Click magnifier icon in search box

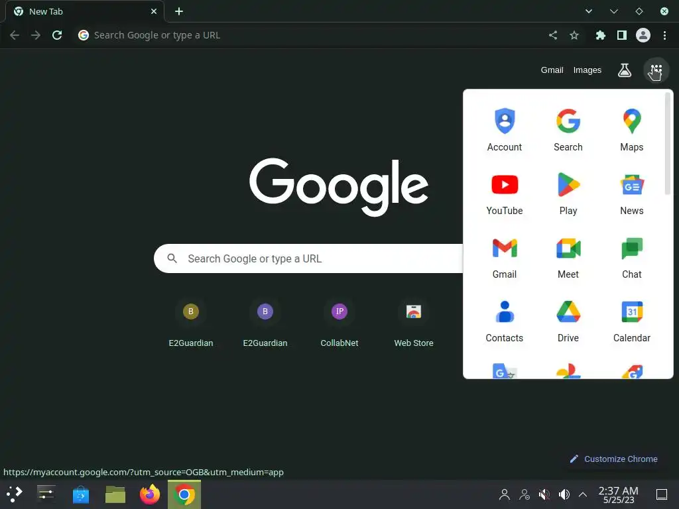[172, 258]
